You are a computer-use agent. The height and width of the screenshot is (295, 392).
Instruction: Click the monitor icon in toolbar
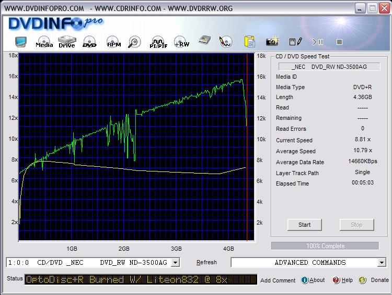pos(20,42)
